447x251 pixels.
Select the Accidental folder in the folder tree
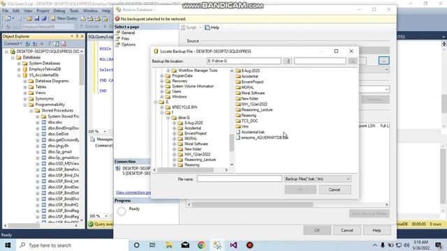(x=193, y=128)
